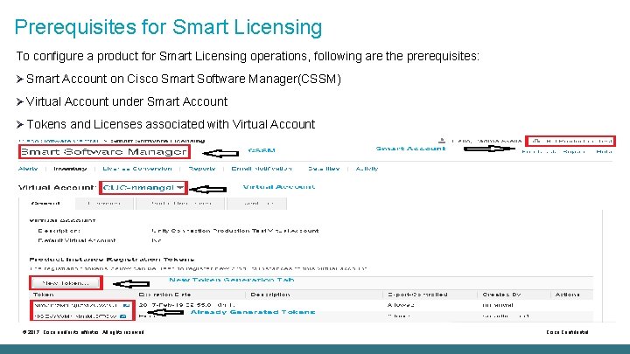
Task: Open the Reports menu item
Action: [202, 169]
